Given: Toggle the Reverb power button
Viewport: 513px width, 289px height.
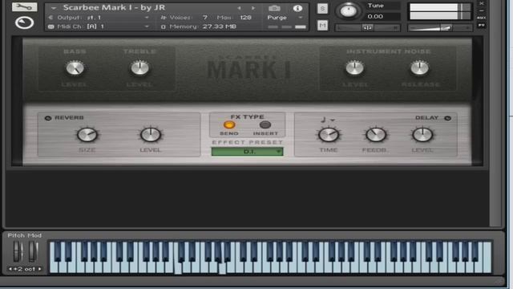Looking at the screenshot, I should 48,118.
